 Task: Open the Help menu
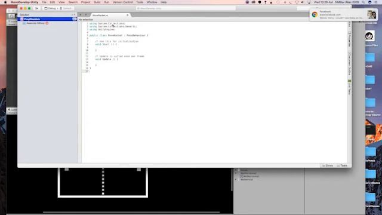(164, 2)
